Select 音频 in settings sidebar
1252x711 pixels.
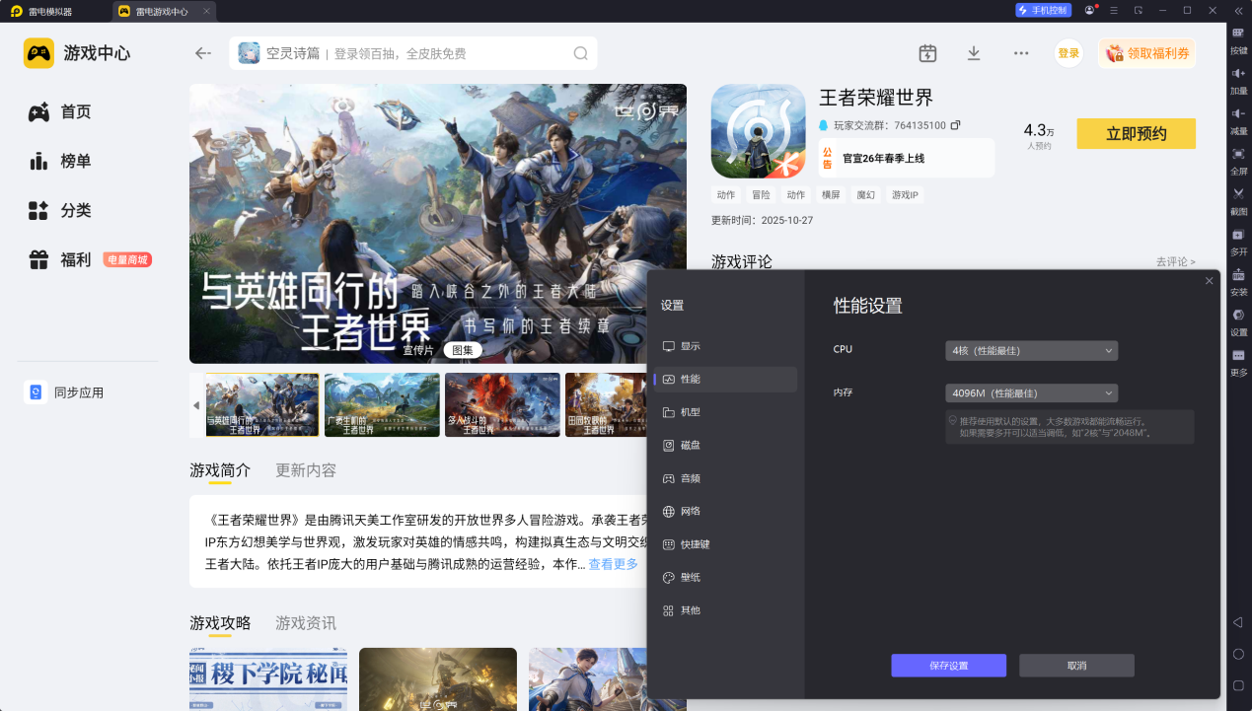pos(725,478)
